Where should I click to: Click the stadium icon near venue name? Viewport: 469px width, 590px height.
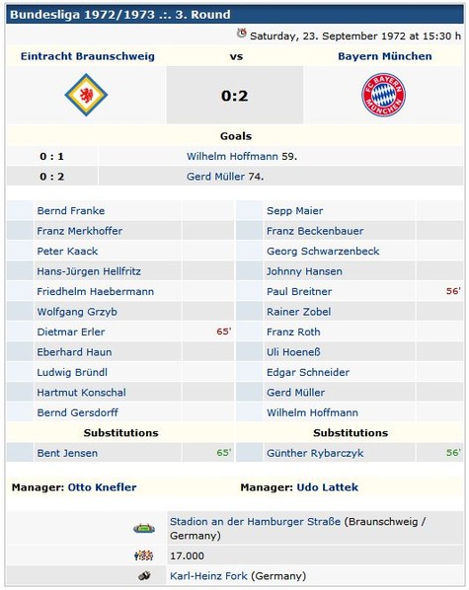pyautogui.click(x=144, y=528)
